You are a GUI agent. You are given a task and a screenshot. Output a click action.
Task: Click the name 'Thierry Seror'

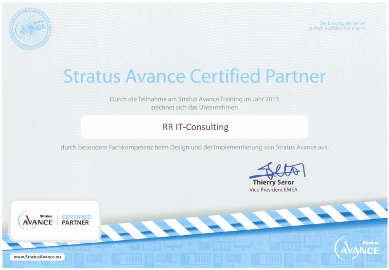(x=273, y=182)
